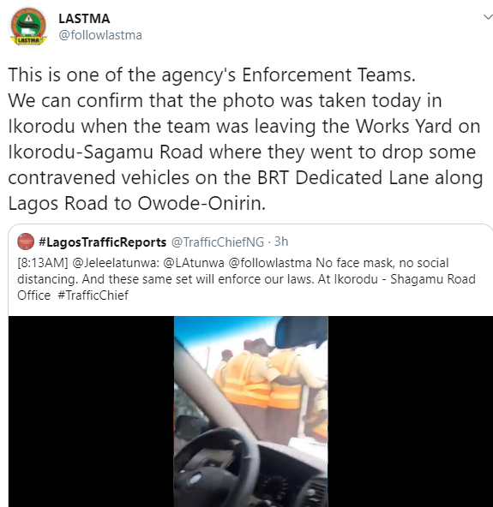
Task: Open the 3h timestamp of quoted tweet
Action: click(281, 242)
